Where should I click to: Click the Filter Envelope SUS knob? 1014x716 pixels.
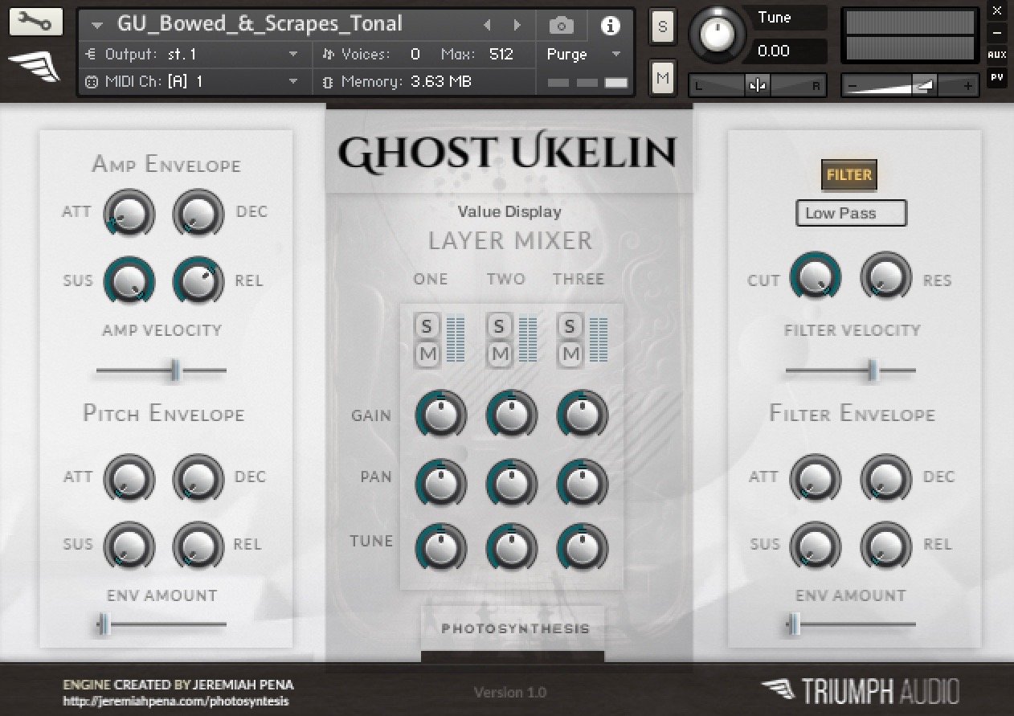point(816,546)
